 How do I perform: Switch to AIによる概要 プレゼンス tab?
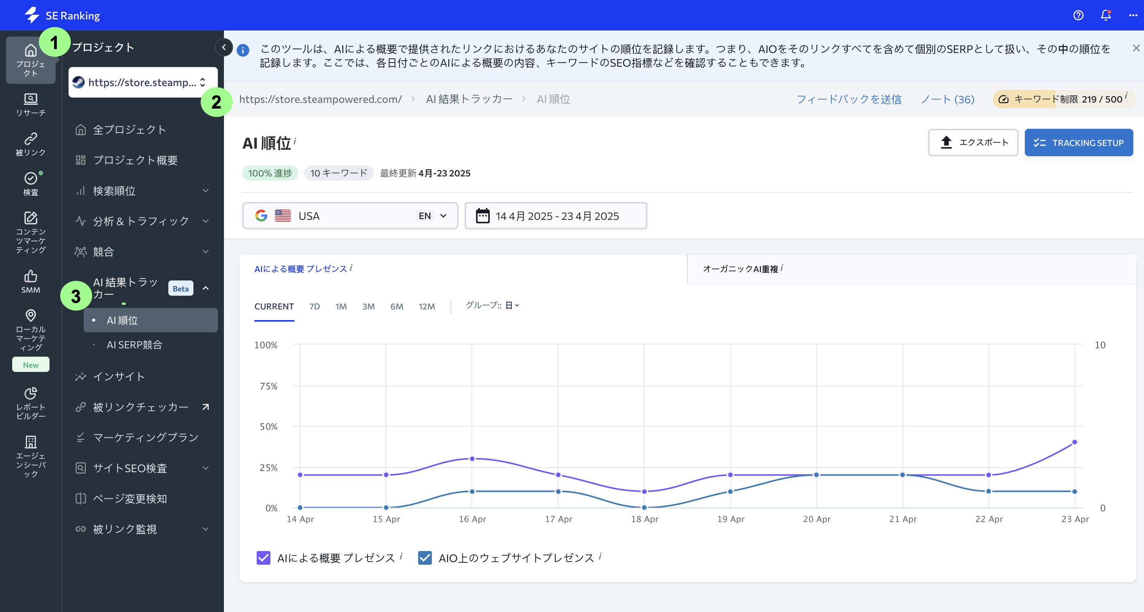coord(463,269)
